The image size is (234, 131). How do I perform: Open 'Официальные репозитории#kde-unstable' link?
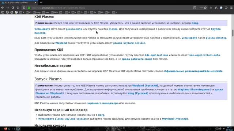coord(193,71)
